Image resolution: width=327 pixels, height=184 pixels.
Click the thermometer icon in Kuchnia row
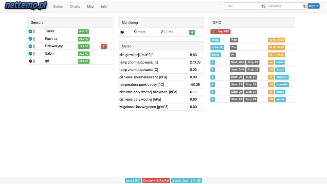click(34, 39)
